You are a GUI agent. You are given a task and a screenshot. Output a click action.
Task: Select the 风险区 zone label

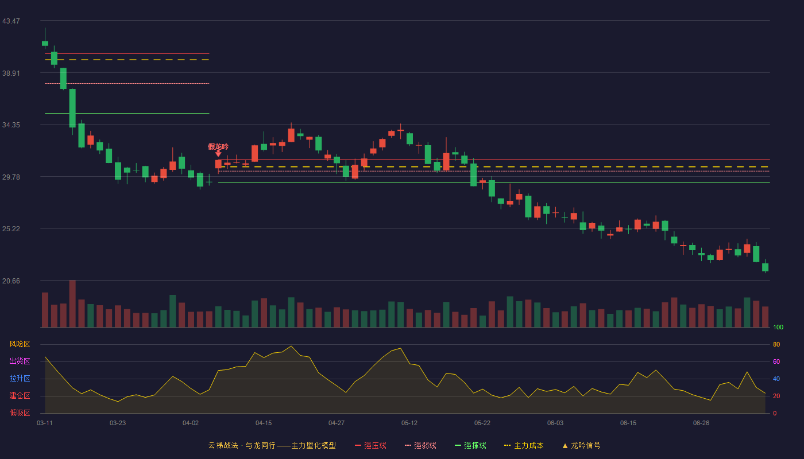[x=20, y=344]
